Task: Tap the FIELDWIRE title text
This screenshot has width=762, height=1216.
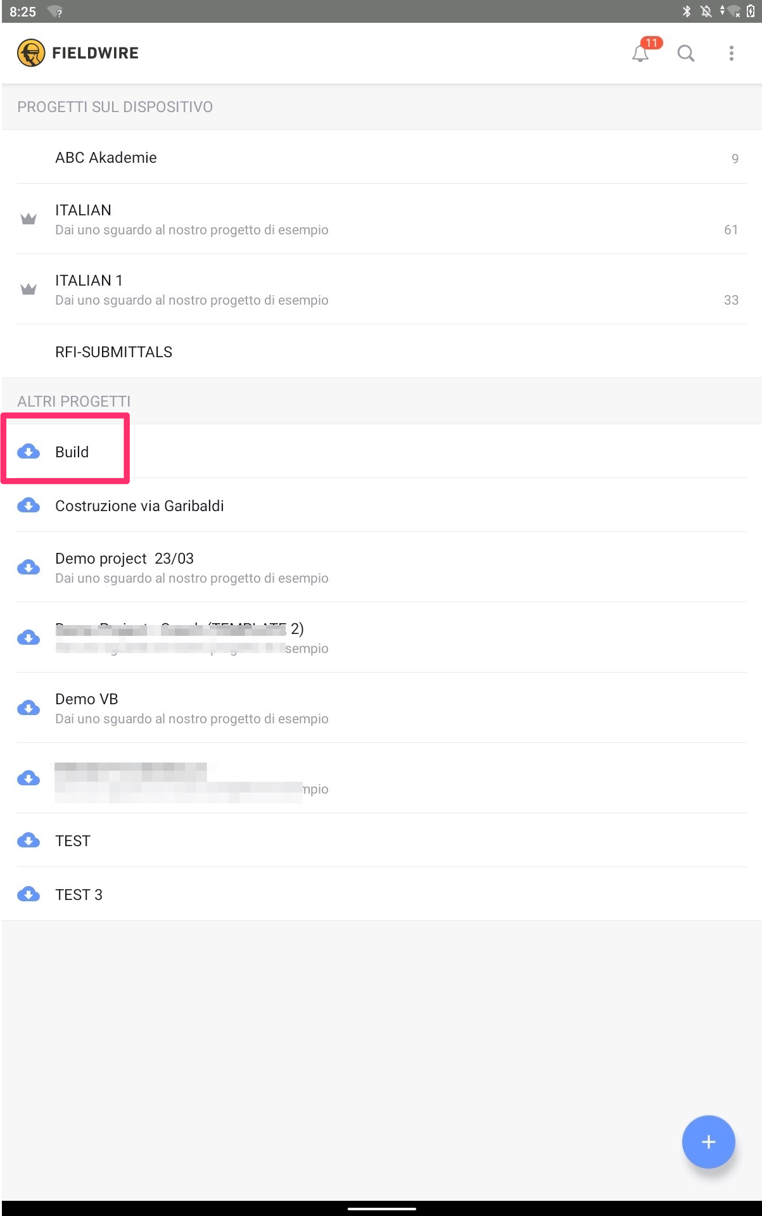Action: (x=95, y=53)
